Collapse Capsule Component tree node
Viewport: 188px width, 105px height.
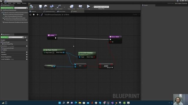pos(2,13)
